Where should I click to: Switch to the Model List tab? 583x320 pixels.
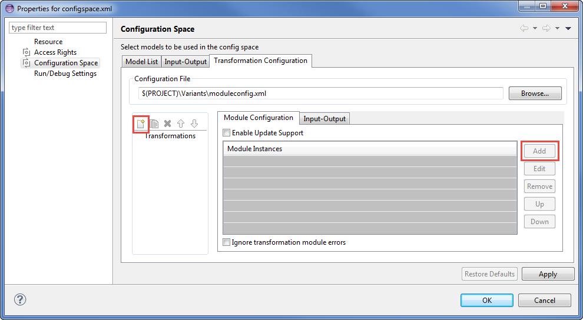[141, 62]
